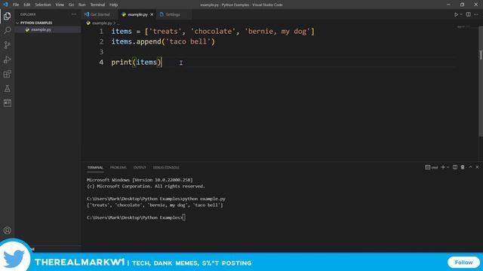This screenshot has height=271, width=483.
Task: Click the Follow button on Twitter banner
Action: point(463,263)
